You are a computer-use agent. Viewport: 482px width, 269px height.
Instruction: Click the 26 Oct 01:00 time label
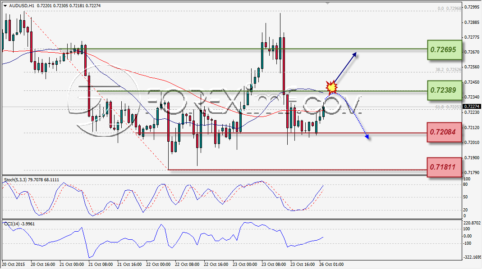click(331, 265)
